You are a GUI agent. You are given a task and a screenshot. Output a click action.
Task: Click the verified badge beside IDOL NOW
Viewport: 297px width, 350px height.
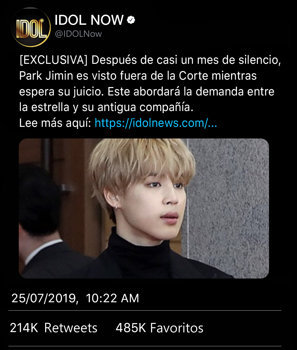tap(131, 20)
